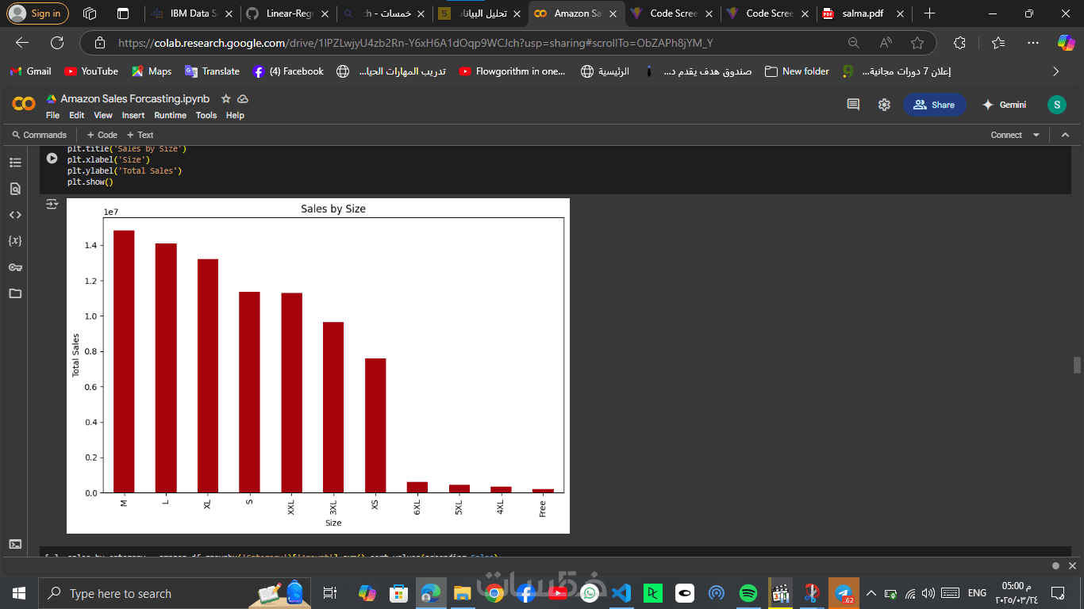
Task: Click the notebook title Amazon Sales Forcasting.ipynb
Action: pos(135,99)
